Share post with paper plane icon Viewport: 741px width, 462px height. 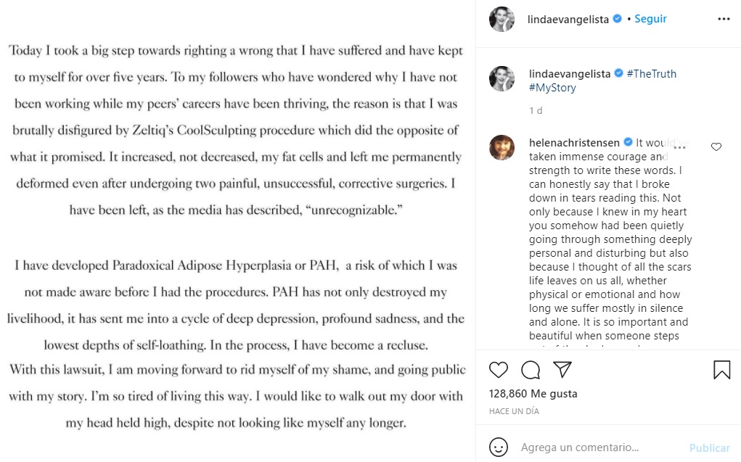coord(562,370)
